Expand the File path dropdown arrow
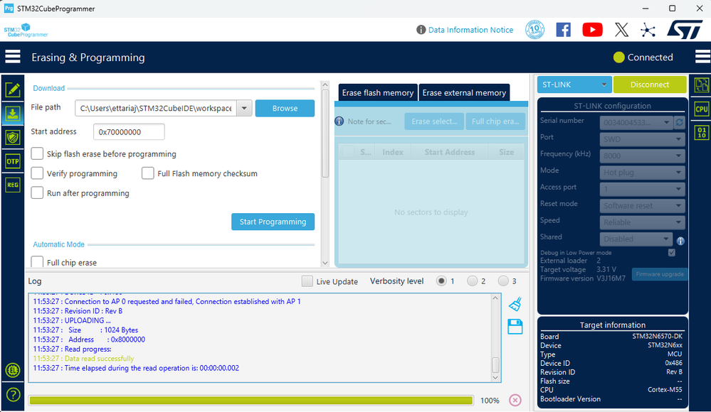Screen dimensions: 711x412 tap(244, 108)
